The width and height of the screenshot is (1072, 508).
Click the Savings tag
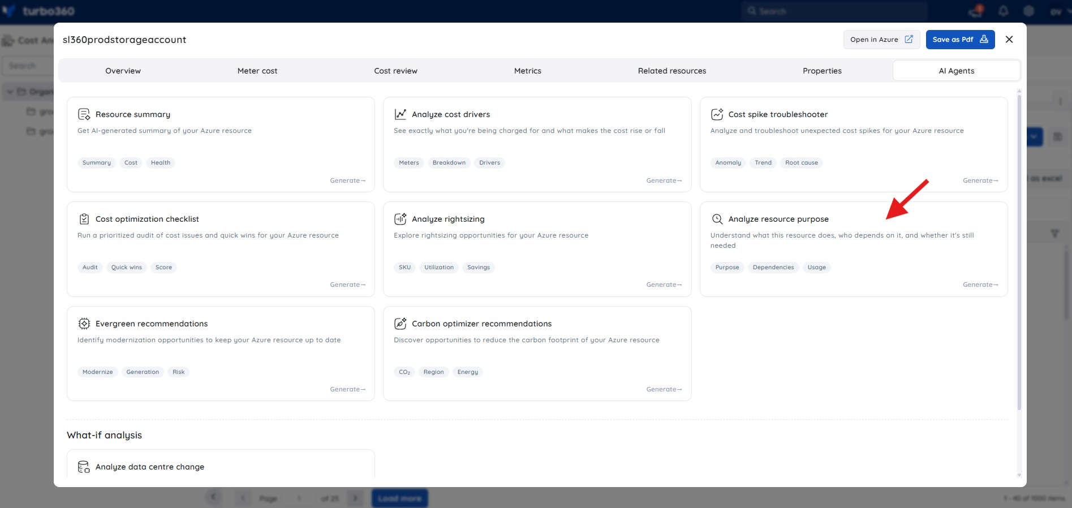click(479, 267)
